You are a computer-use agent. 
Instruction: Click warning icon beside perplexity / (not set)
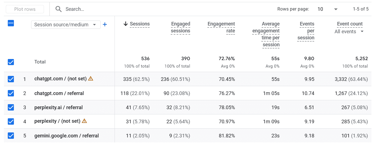pyautogui.click(x=85, y=121)
